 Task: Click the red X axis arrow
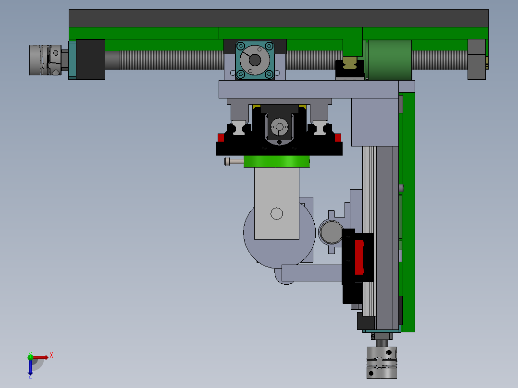click(x=41, y=358)
